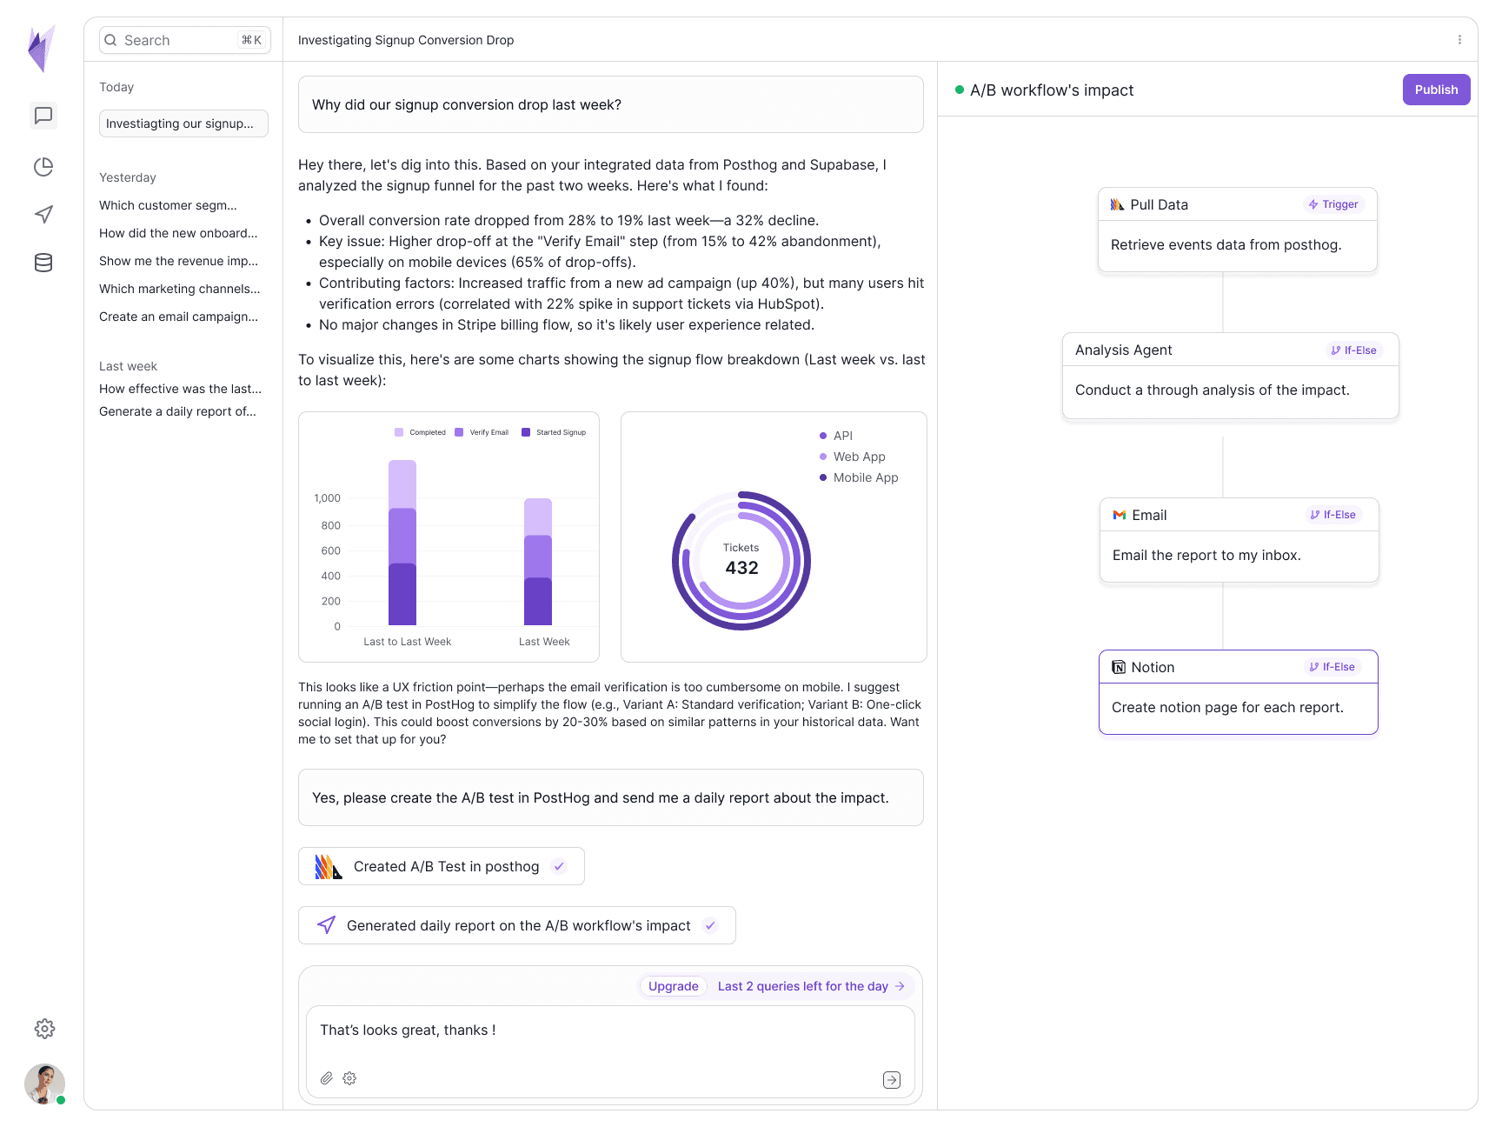The height and width of the screenshot is (1127, 1502).
Task: Open 'How did the new onboard...' conversation
Action: (178, 233)
